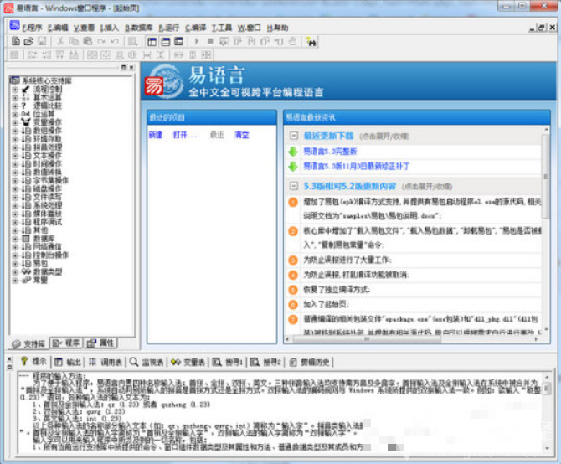Screen dimensions: 561x464
Task: Select 系统核心支持库 root tree item
Action: pos(47,80)
